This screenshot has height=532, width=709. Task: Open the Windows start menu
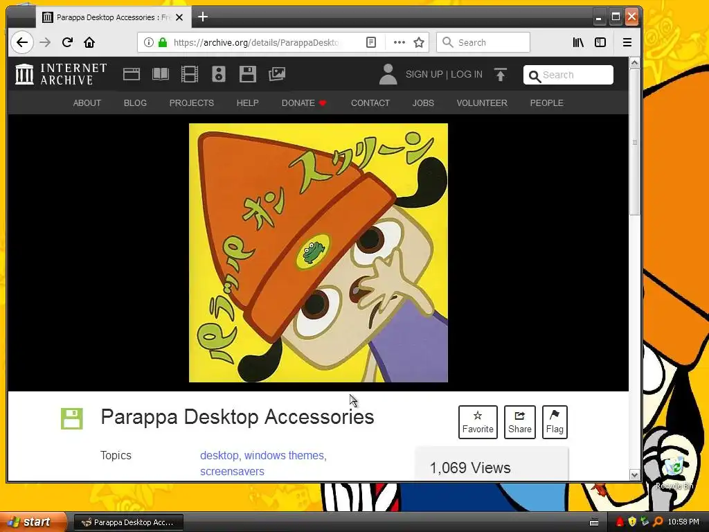33,522
